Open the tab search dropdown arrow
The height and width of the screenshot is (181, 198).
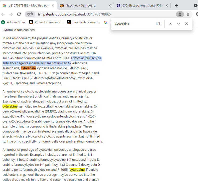196,5
